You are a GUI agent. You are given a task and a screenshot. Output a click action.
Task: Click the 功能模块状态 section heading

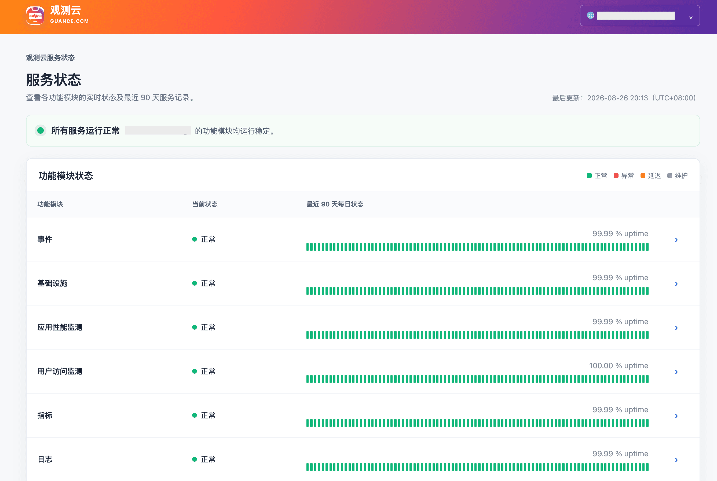click(x=66, y=176)
